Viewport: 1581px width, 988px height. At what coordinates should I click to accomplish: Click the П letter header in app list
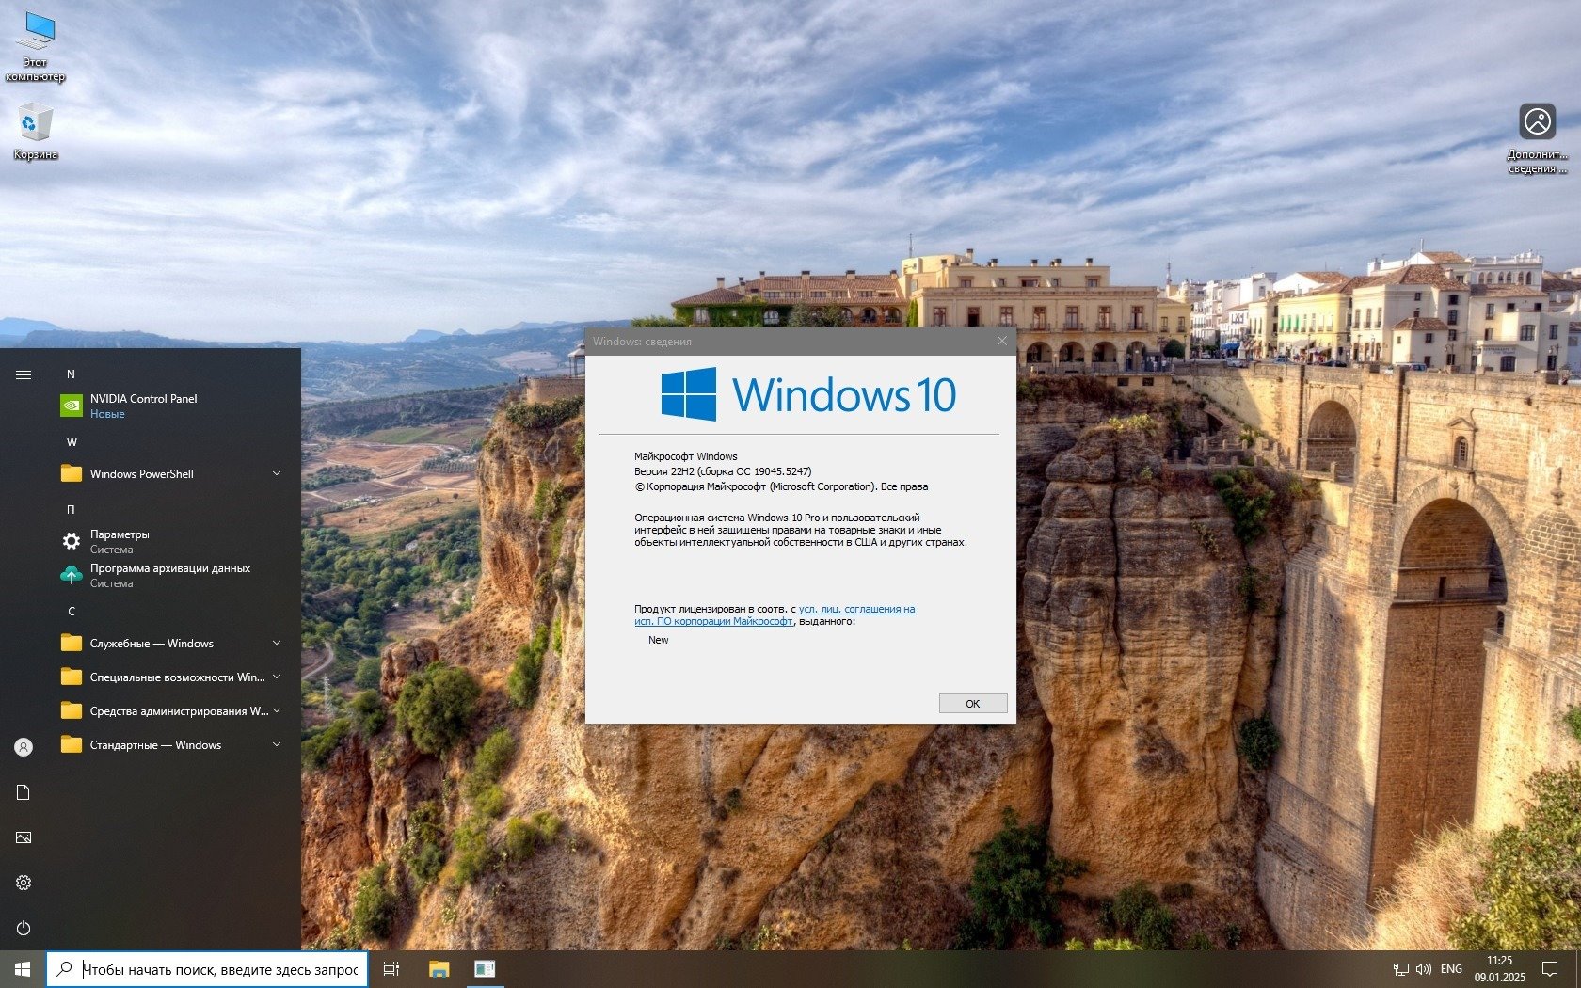(x=71, y=510)
